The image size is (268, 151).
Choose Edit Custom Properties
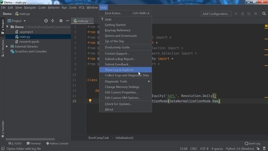coord(126,92)
